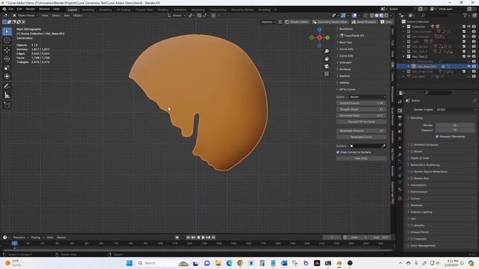Toggle viewport overlays icon
Screen dimensions: 479x269
(354, 16)
